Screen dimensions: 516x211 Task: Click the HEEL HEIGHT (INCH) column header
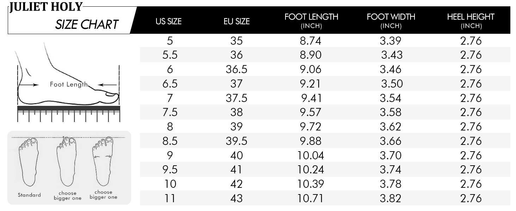[471, 21]
